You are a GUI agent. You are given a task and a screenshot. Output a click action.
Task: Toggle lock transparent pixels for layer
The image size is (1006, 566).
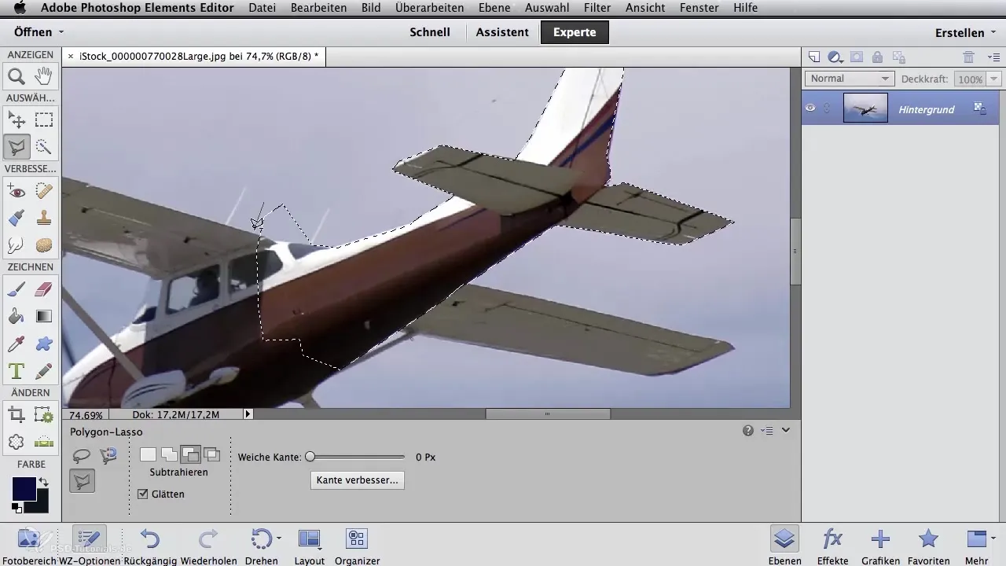898,57
